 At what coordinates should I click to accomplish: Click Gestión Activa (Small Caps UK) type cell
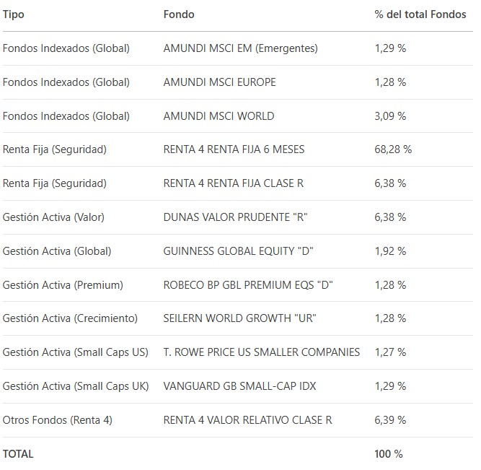[x=76, y=386]
